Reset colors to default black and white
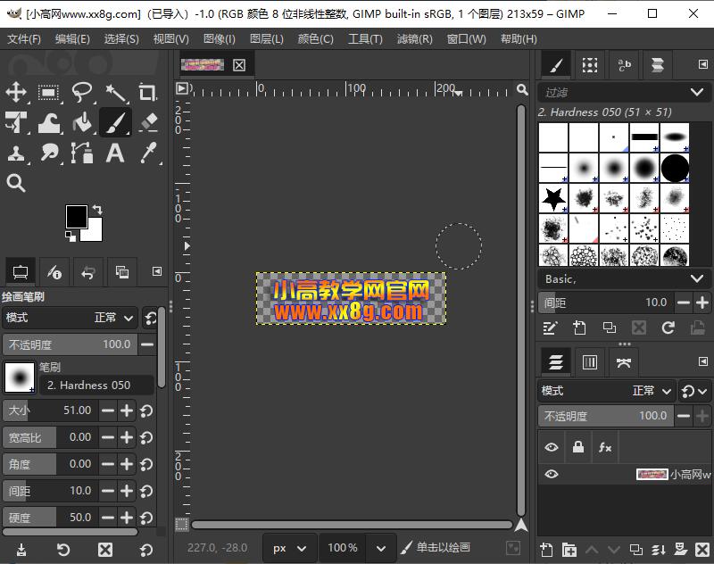 tap(71, 236)
